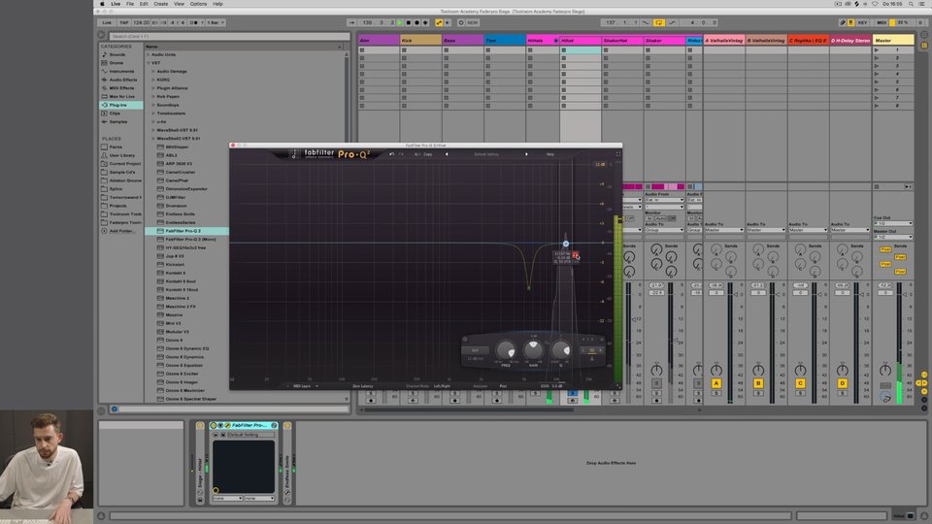
Task: Toggle the KEY map mode button
Action: click(x=862, y=22)
